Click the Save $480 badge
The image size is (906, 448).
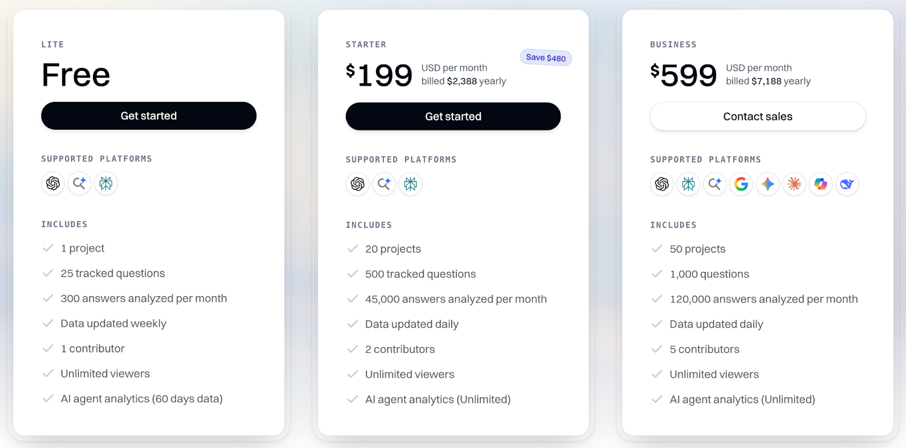[x=546, y=58]
